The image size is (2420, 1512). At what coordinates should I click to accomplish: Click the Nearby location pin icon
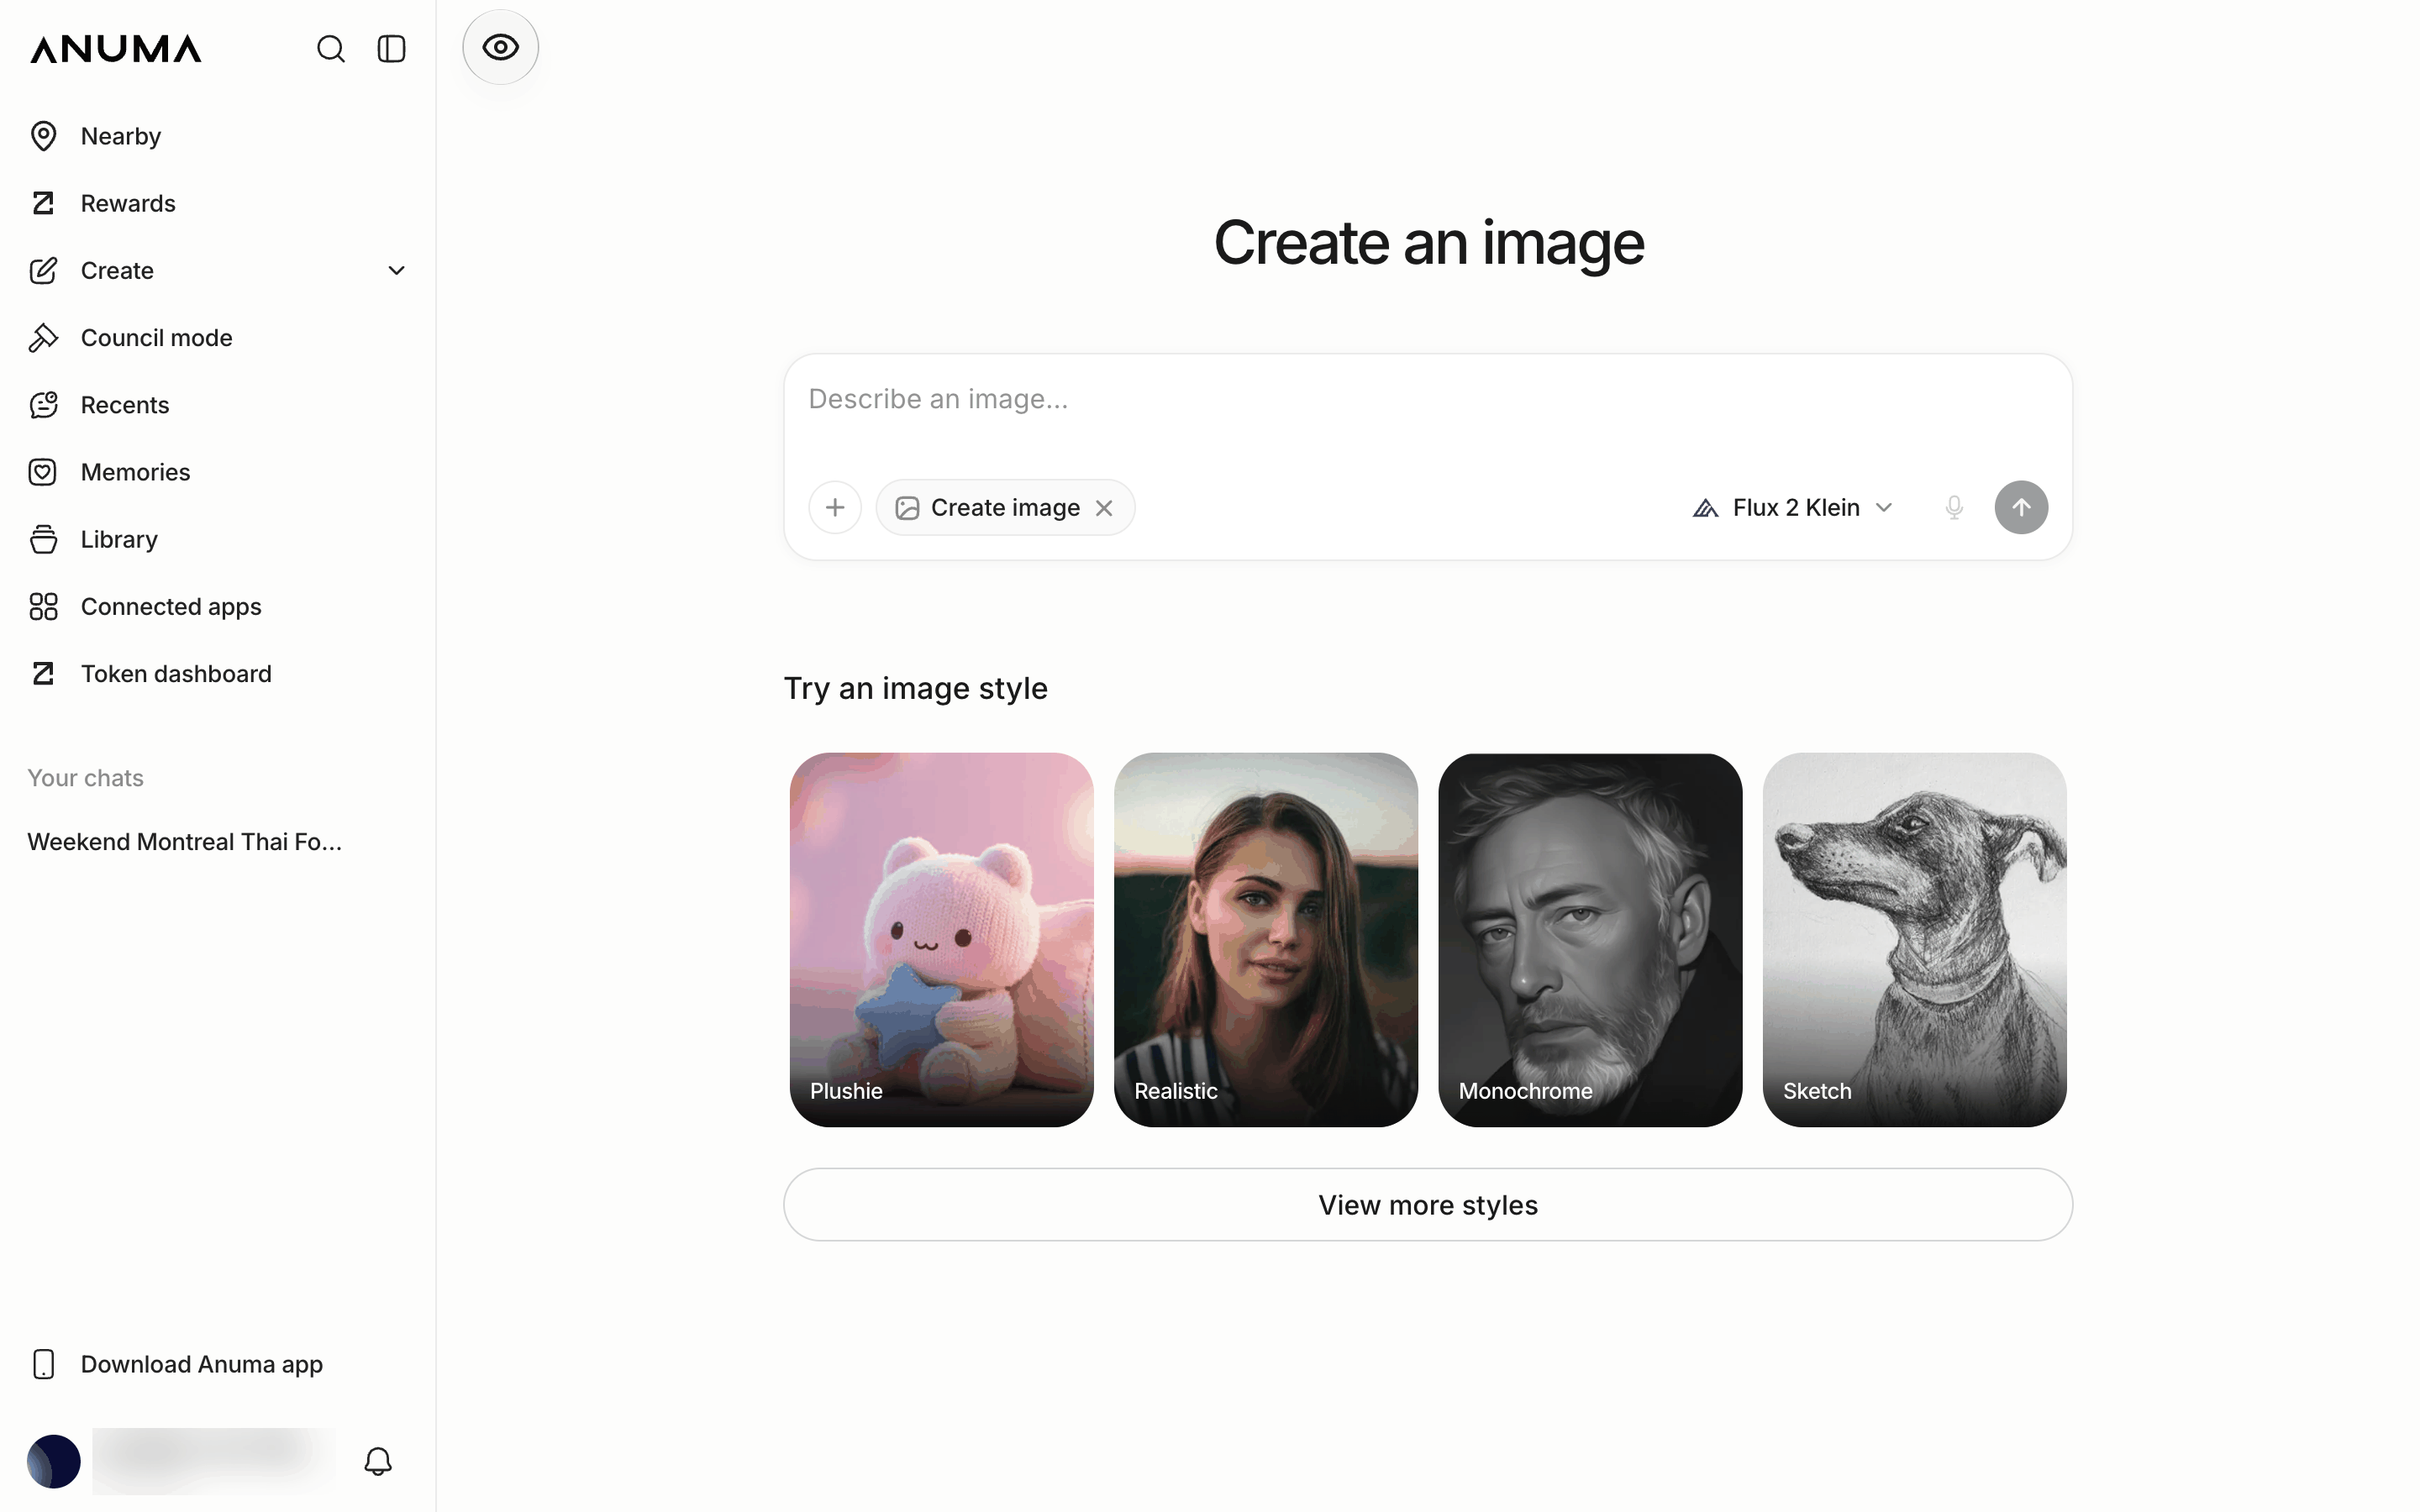tap(43, 136)
